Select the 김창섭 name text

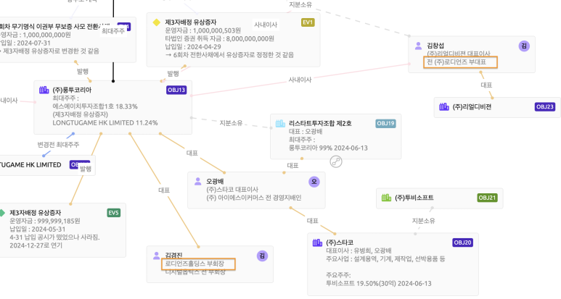(x=435, y=46)
